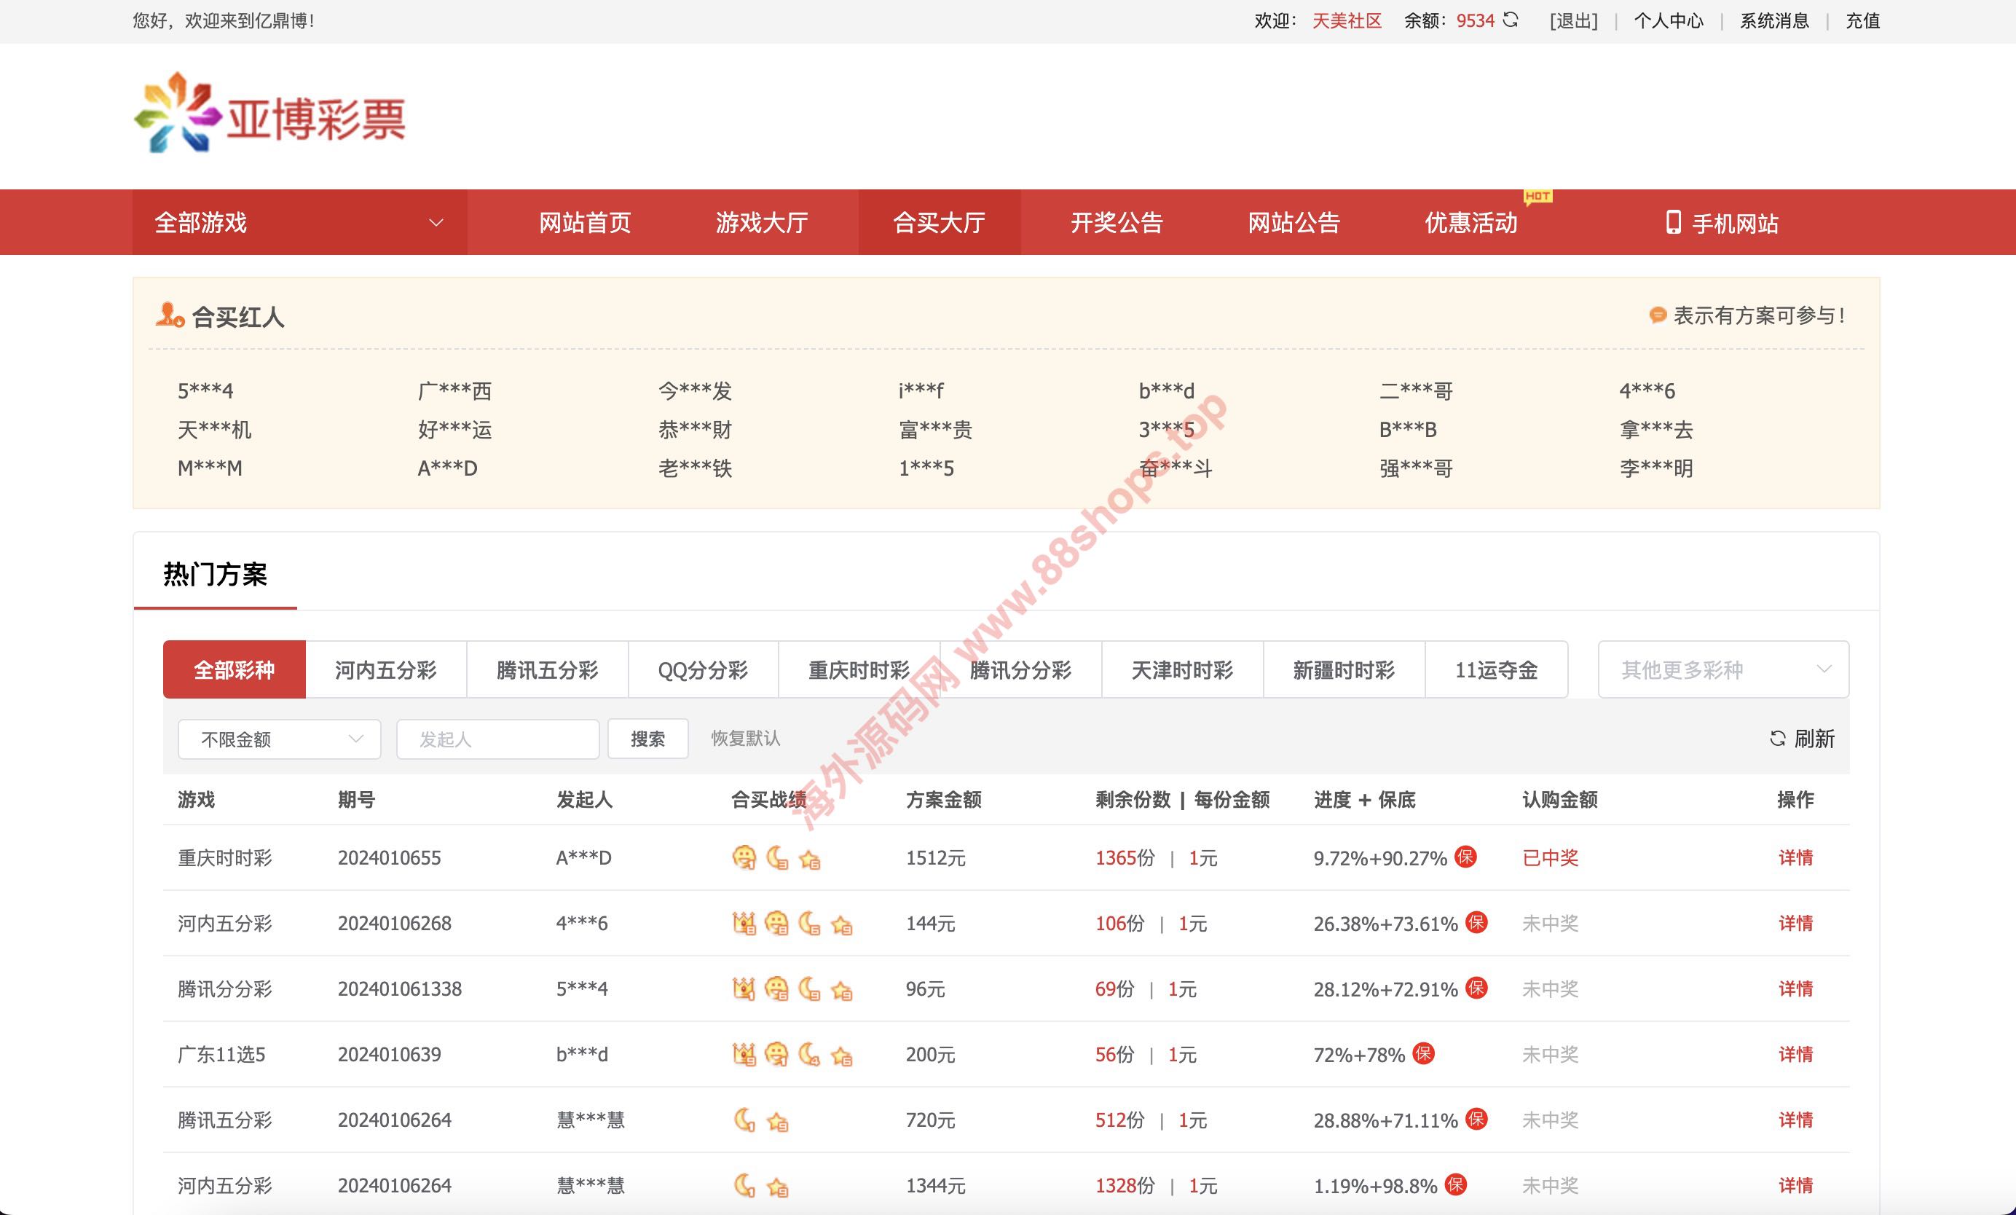The height and width of the screenshot is (1215, 2016).
Task: Select the 天津时时彩 lottery tab
Action: (x=1181, y=670)
